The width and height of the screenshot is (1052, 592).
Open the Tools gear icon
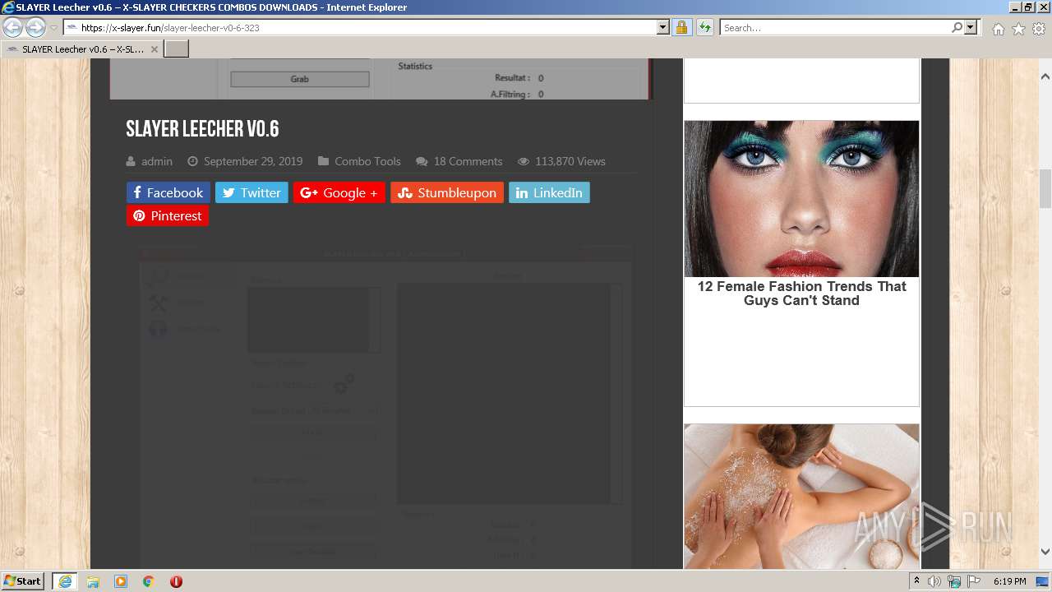[x=1039, y=29]
